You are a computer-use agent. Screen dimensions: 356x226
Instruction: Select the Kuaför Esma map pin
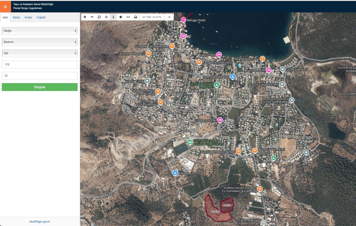147,81
